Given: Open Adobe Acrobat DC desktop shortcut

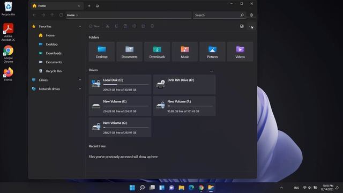Looking at the screenshot, I should click(8, 32).
